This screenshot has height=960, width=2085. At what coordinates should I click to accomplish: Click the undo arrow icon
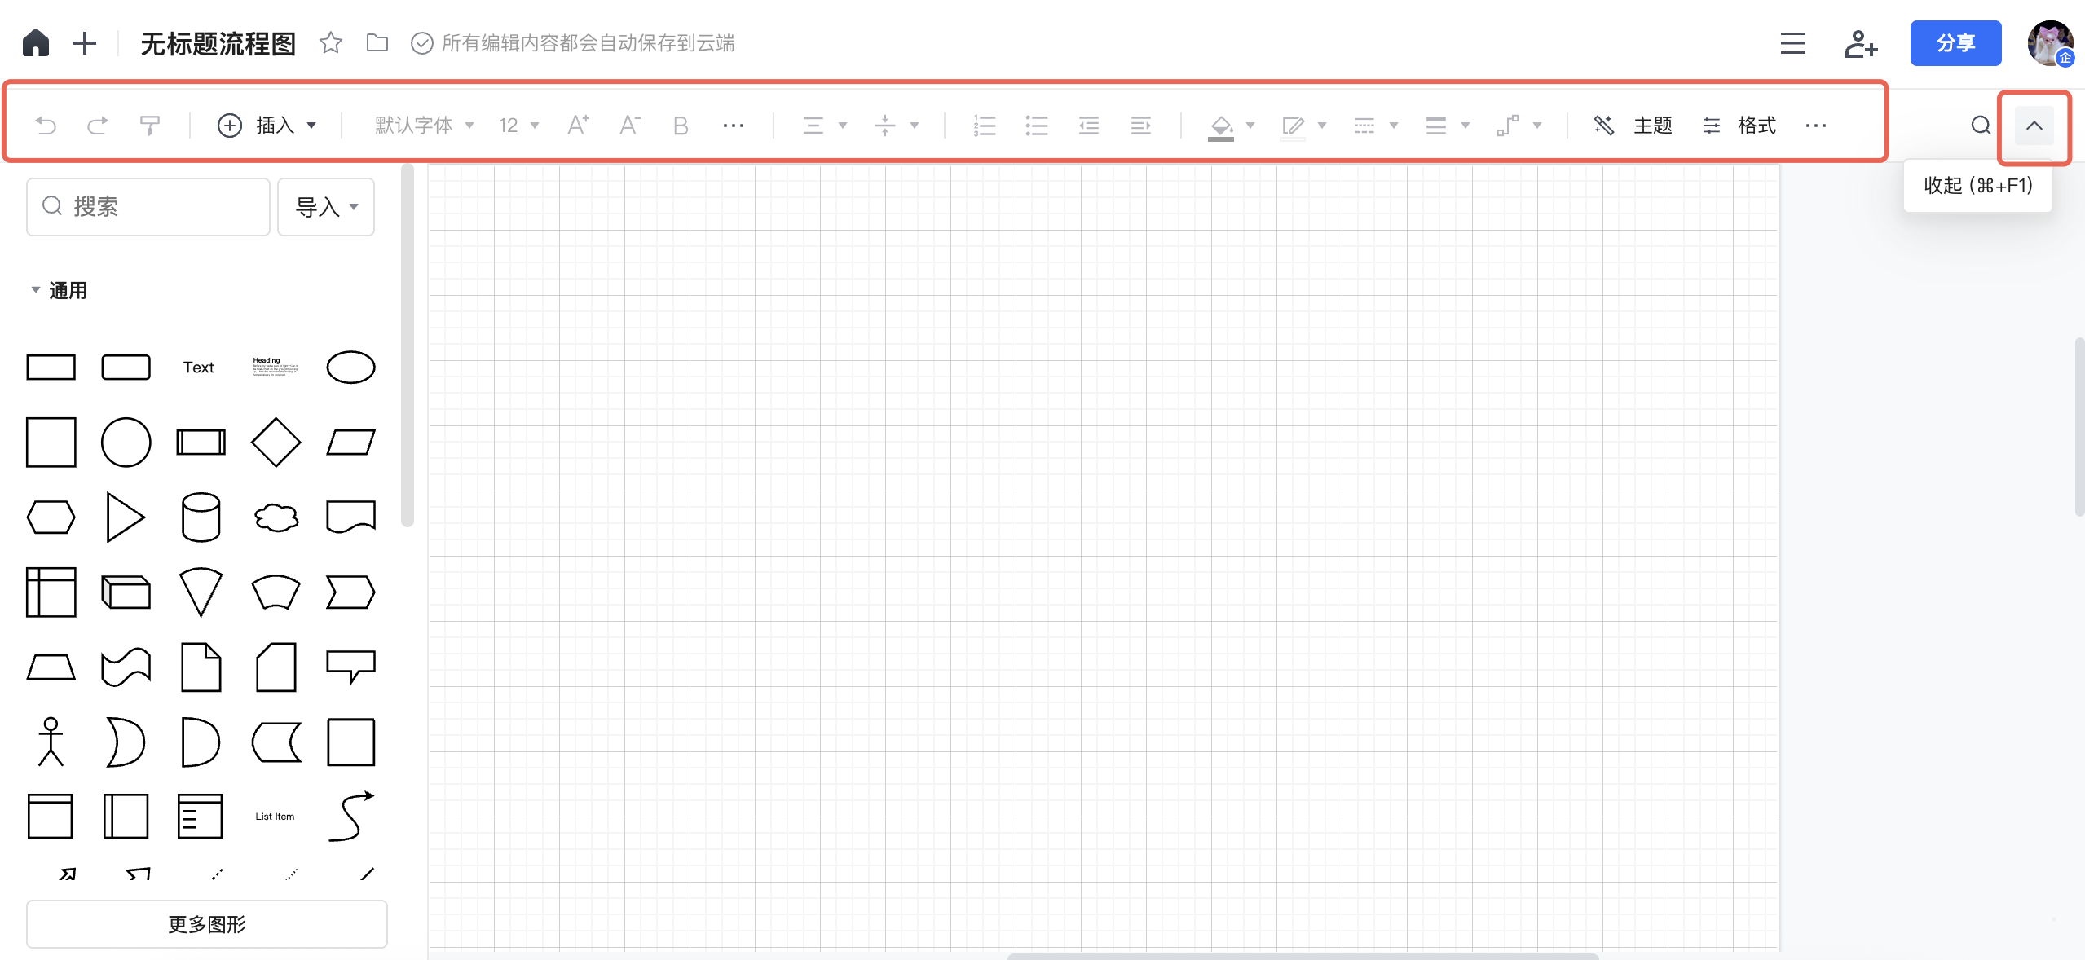[46, 125]
